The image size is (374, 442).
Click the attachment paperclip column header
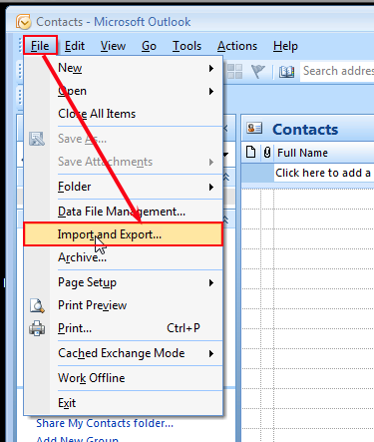(x=267, y=153)
